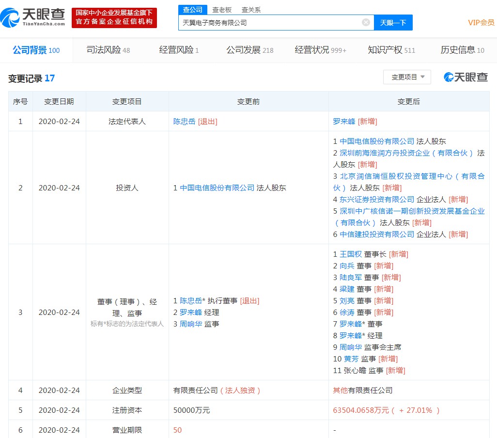Open 罗来峰* 经理 link in 变更后
This screenshot has height=438, width=497.
pos(351,336)
